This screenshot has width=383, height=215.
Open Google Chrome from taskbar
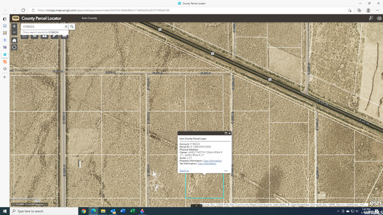tap(84, 211)
